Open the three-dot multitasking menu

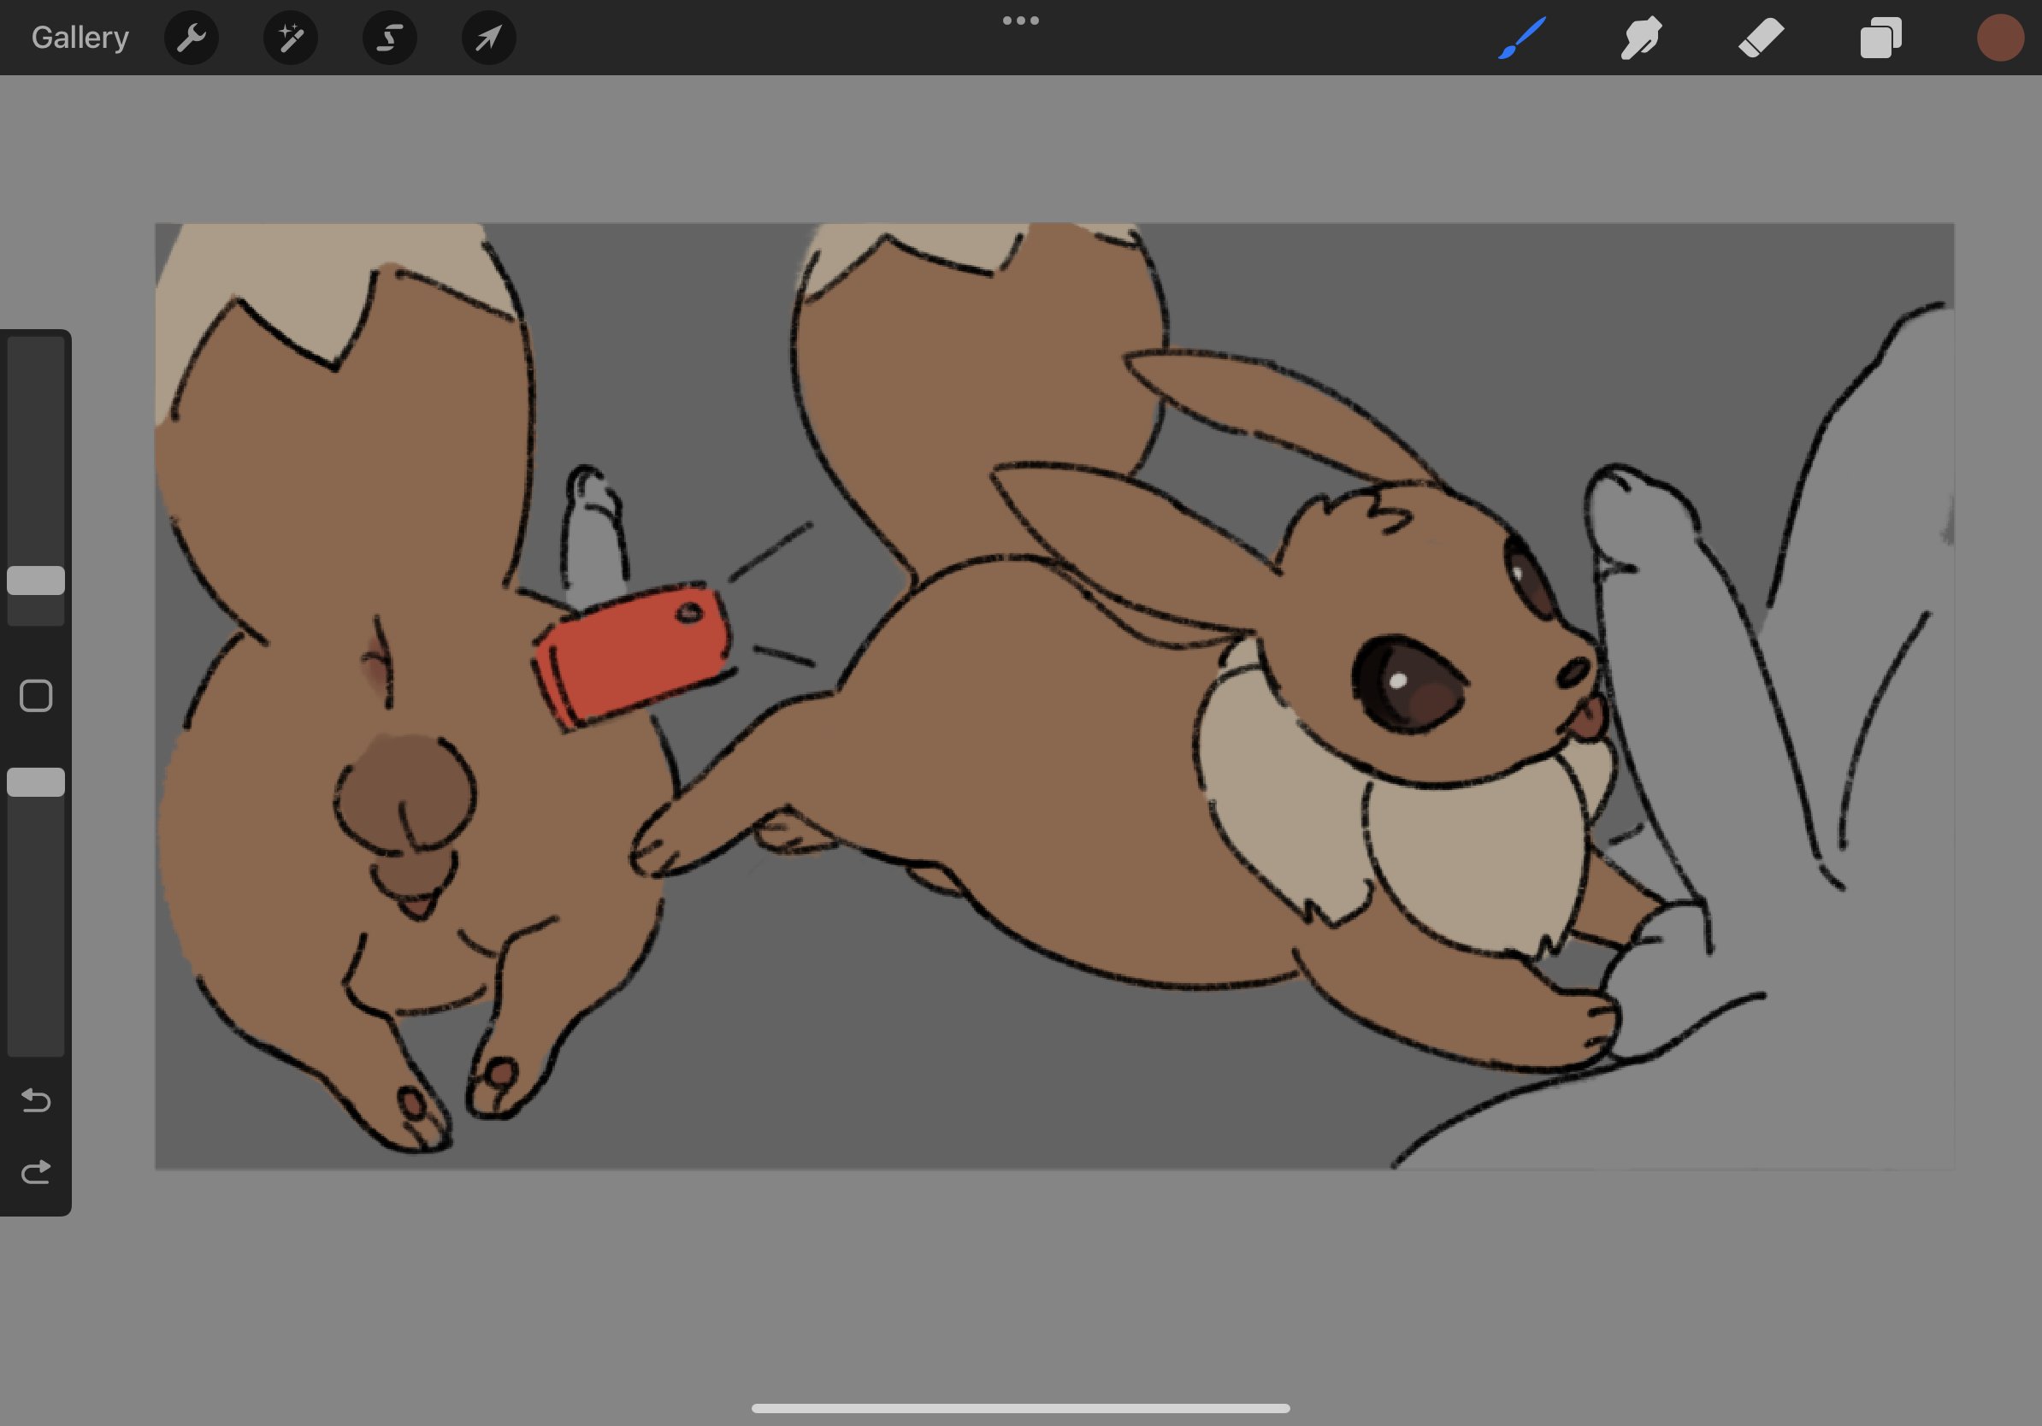pyautogui.click(x=1020, y=21)
